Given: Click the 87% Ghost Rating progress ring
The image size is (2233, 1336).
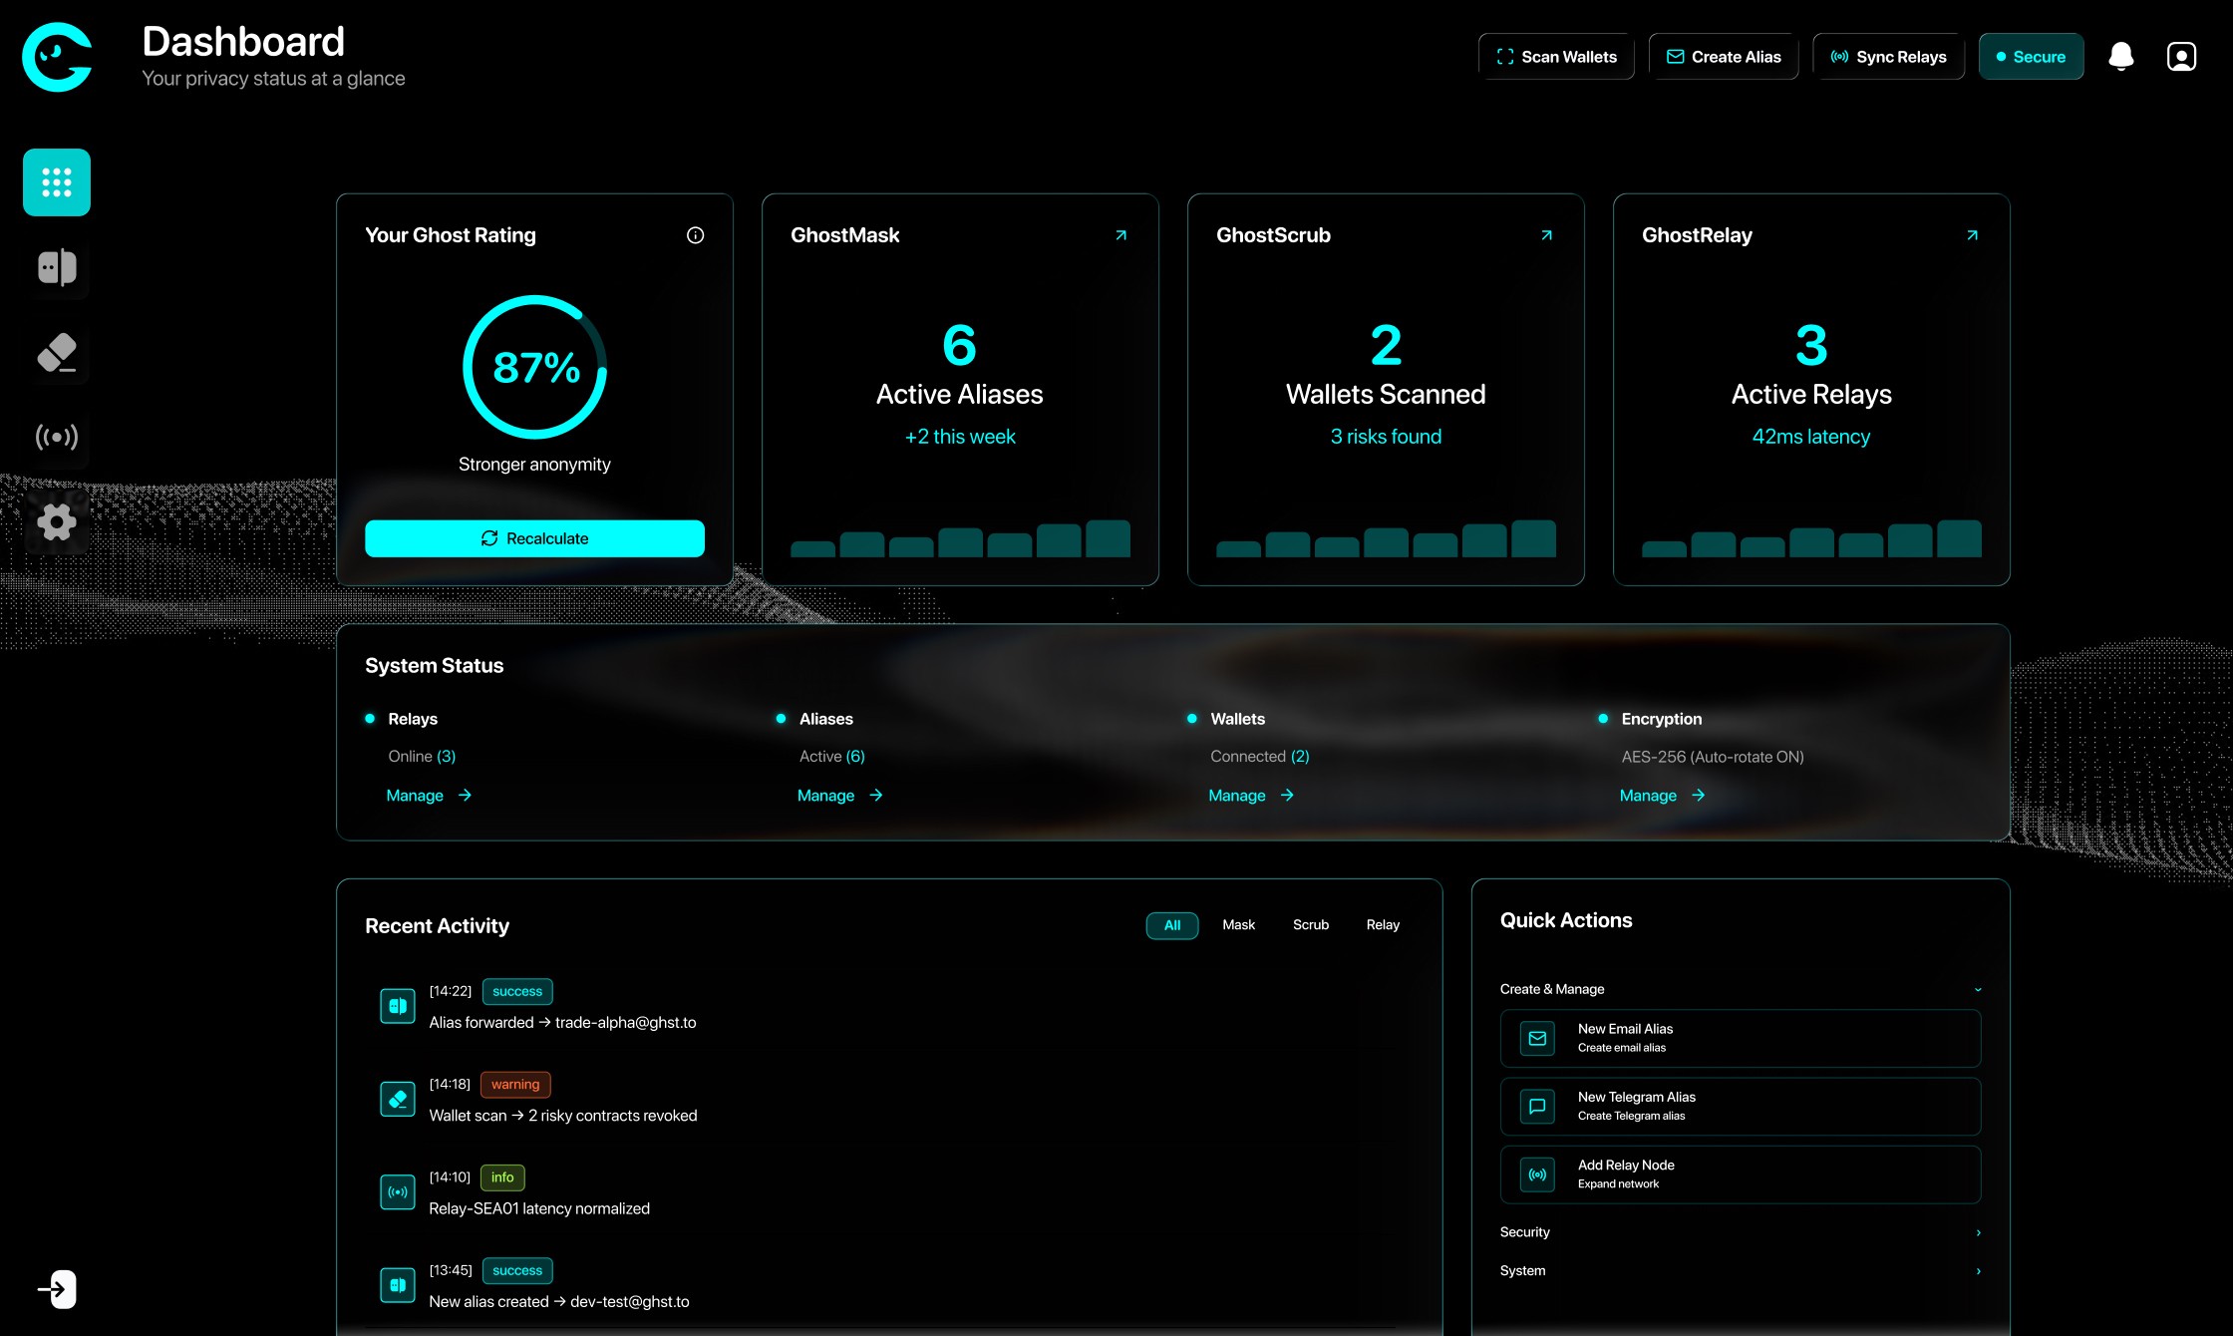Looking at the screenshot, I should coord(534,367).
